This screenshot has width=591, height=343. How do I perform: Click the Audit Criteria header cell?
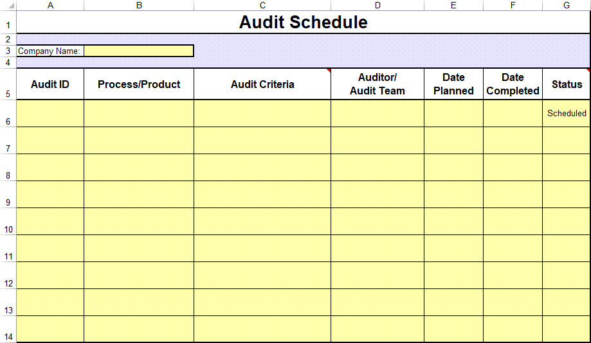tap(263, 84)
